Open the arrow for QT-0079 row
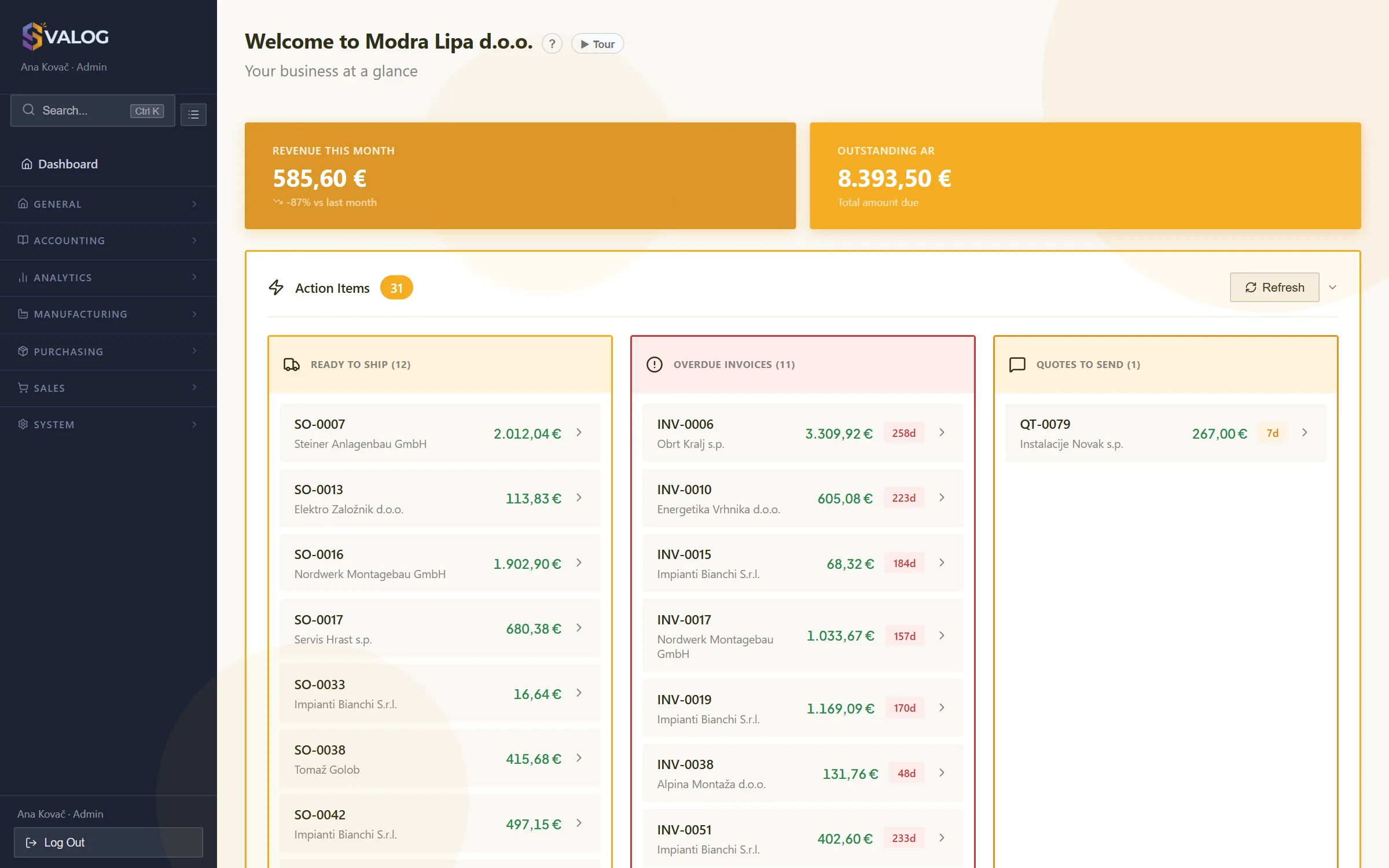The image size is (1389, 868). [x=1305, y=433]
